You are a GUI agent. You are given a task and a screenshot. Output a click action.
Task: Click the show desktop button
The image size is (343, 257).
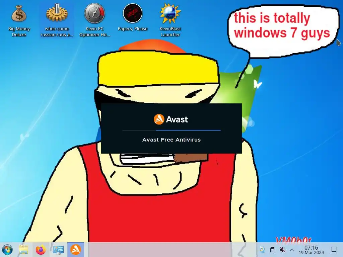pyautogui.click(x=334, y=250)
